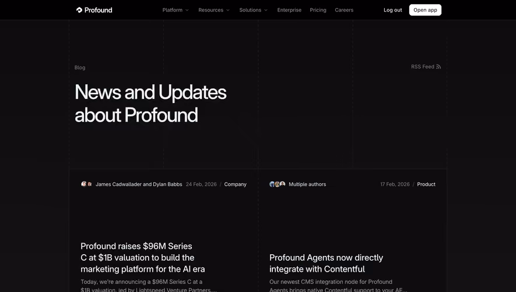The width and height of the screenshot is (516, 292).
Task: Open the Profound raises $96M Series C article
Action: [x=142, y=258]
